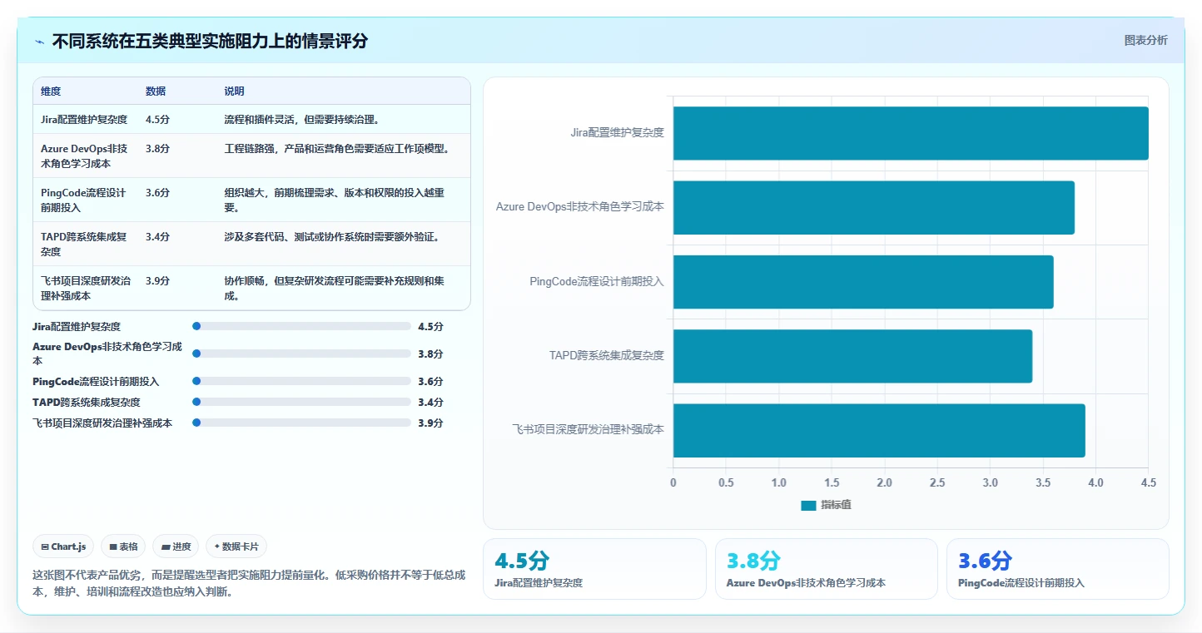Click table cell Jira配置维护复杂度
The image size is (1202, 633).
click(84, 120)
